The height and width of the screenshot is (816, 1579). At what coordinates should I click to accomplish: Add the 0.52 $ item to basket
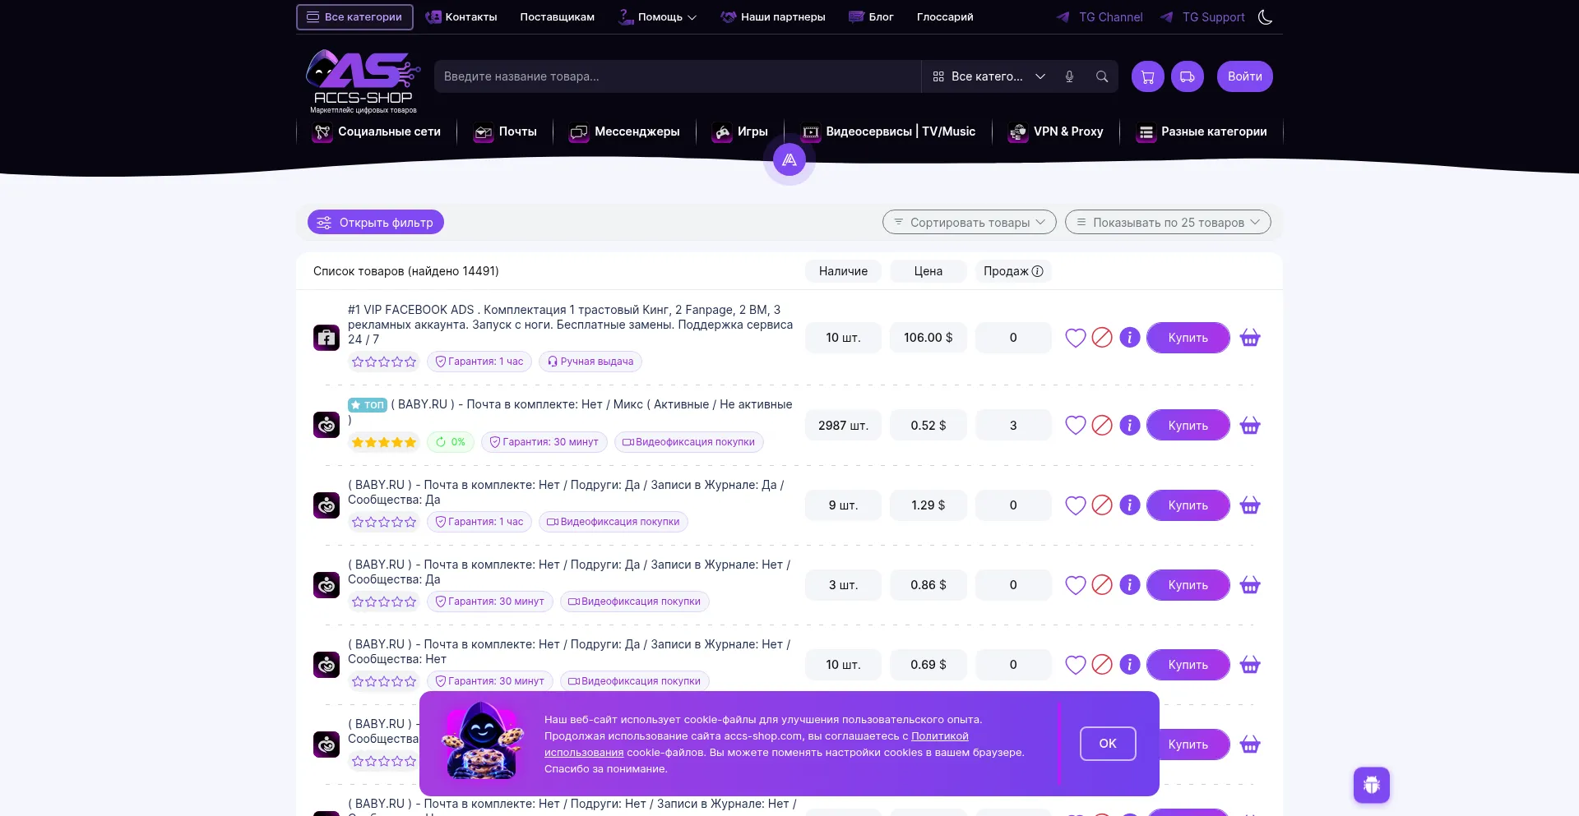click(1250, 426)
